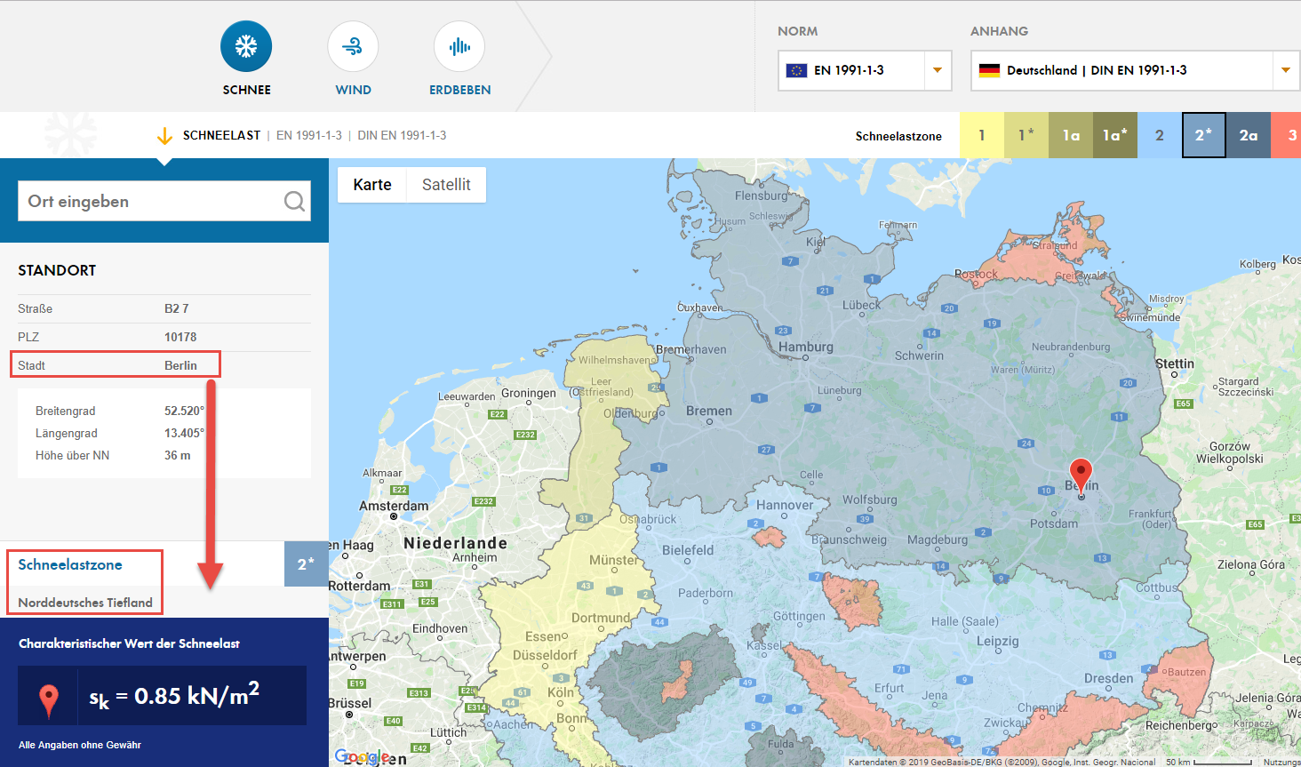Click the Norddeutsches Tiefland text
The width and height of the screenshot is (1301, 767).
coord(85,603)
